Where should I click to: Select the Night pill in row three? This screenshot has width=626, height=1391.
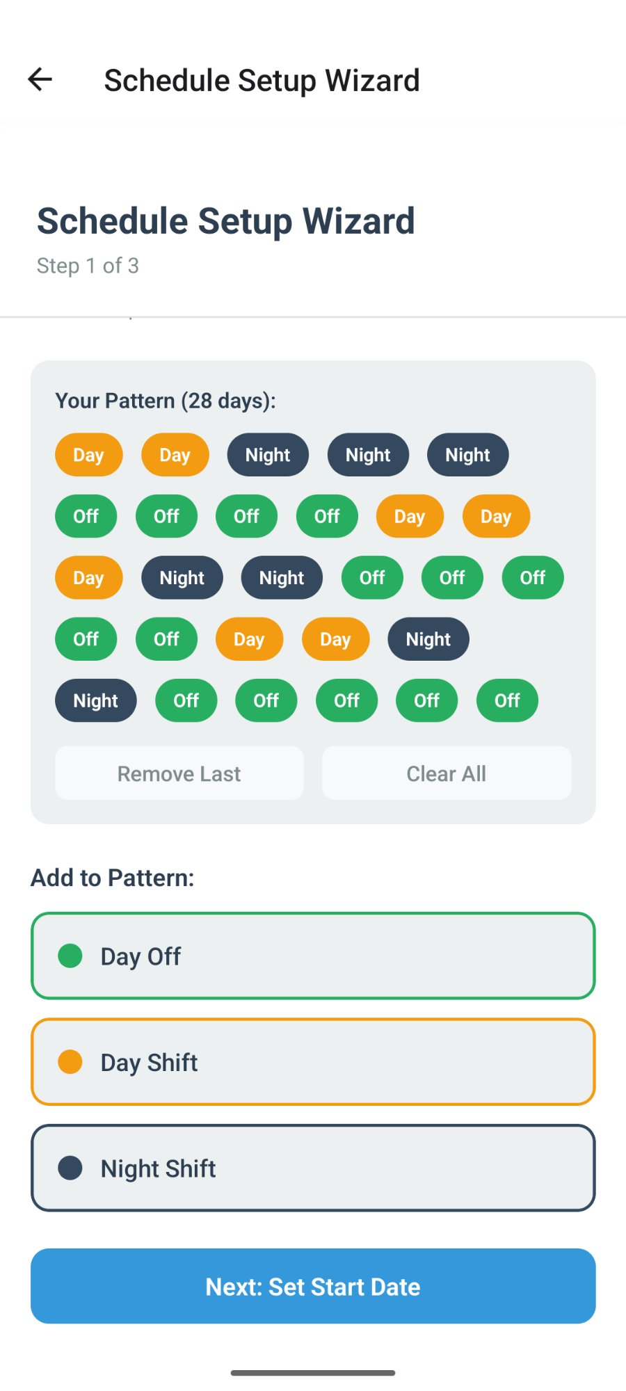click(x=182, y=577)
